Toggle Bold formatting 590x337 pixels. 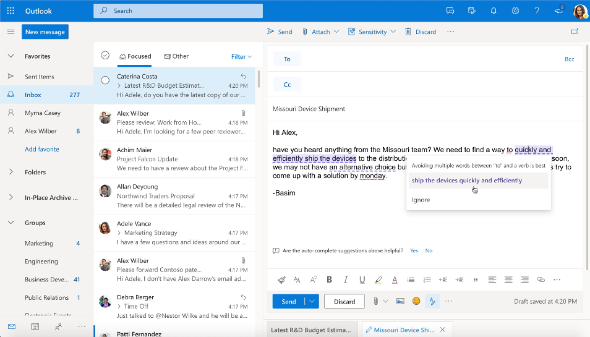(x=329, y=279)
